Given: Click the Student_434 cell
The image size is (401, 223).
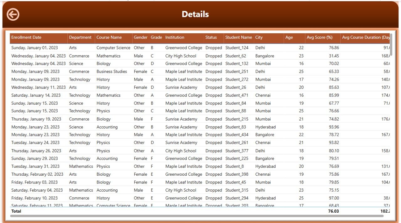Looking at the screenshot, I should pos(237,135).
